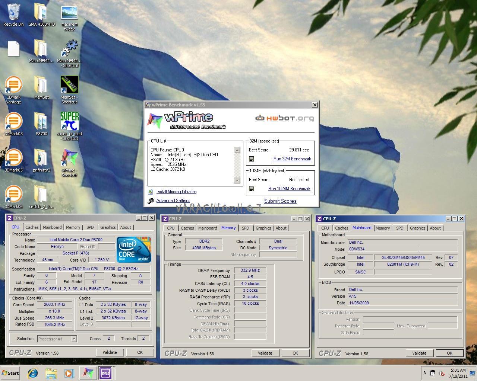Launch the wPrime desktop shortcut

pos(69,163)
